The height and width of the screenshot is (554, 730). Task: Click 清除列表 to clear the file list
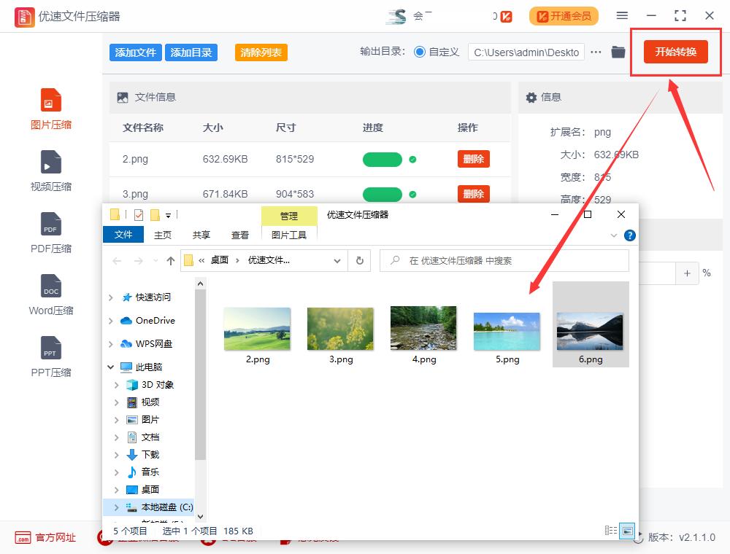tap(261, 53)
